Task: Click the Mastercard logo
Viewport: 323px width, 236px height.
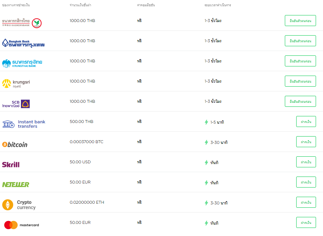Action: point(21,225)
